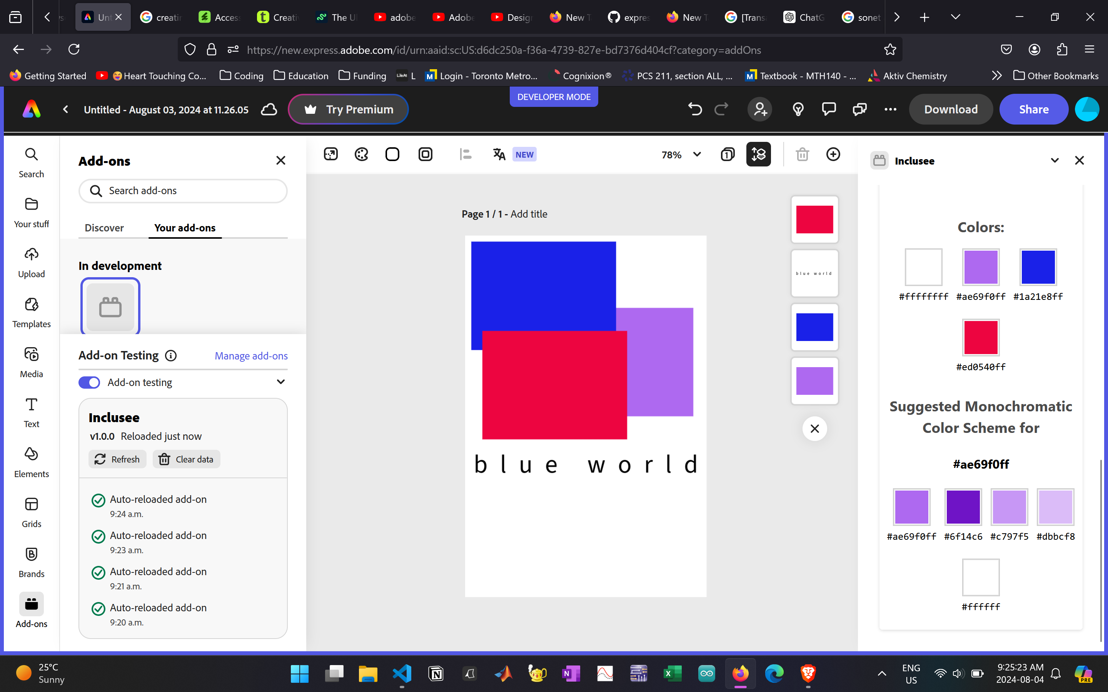
Task: Switch to the Discover tab
Action: click(104, 228)
